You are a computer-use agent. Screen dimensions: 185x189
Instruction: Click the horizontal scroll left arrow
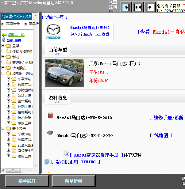3,170
